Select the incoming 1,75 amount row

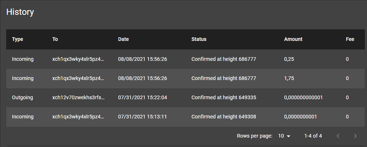click(x=185, y=79)
